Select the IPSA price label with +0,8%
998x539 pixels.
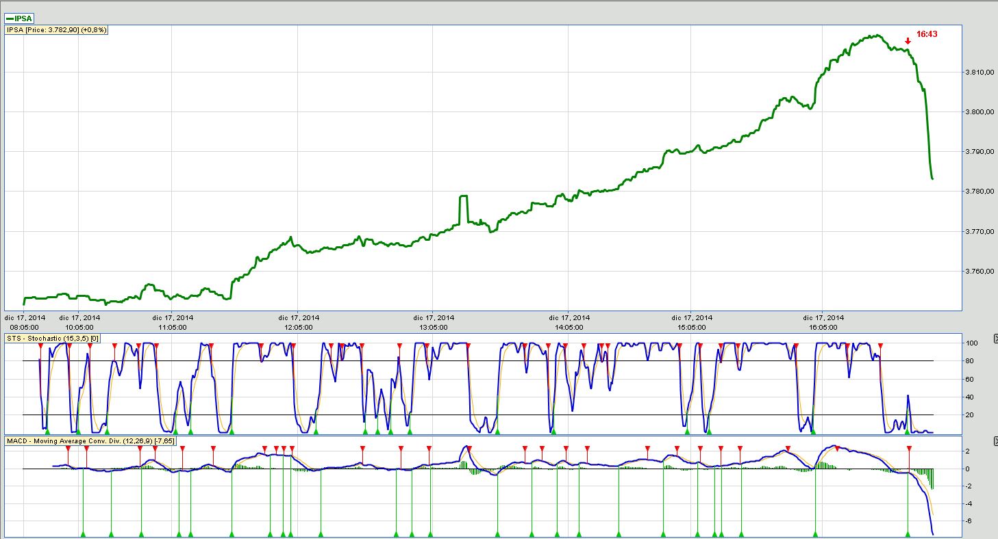[57, 30]
